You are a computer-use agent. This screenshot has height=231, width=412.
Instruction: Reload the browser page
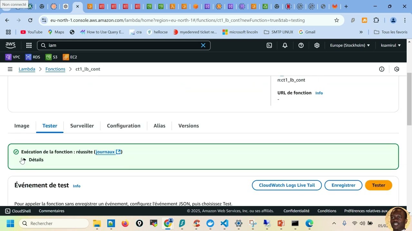(30, 20)
